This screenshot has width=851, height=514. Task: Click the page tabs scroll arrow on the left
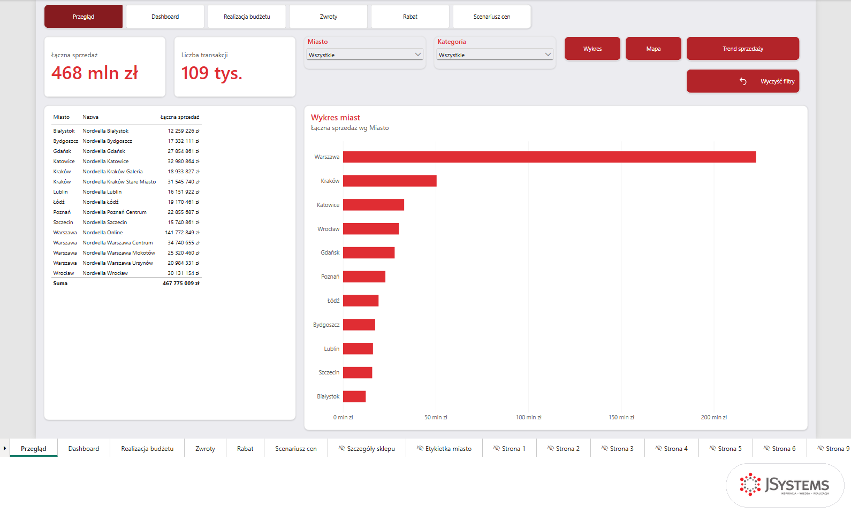5,448
